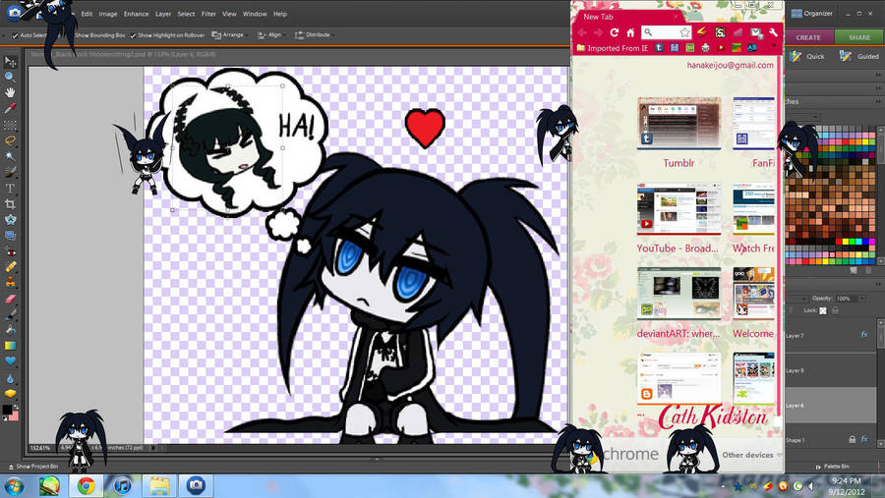Click in Chrome's address bar field
Screen dimensions: 885x498
[x=666, y=32]
